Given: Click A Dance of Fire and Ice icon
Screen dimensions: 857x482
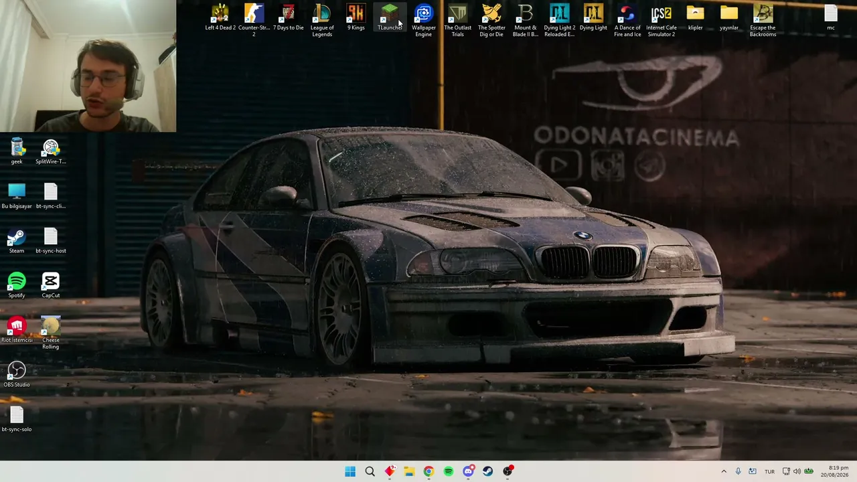Looking at the screenshot, I should (627, 21).
